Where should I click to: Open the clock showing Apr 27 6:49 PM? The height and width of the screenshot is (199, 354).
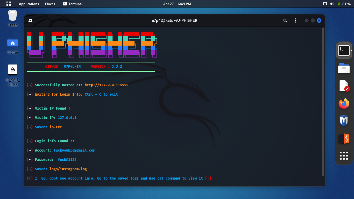(x=177, y=4)
